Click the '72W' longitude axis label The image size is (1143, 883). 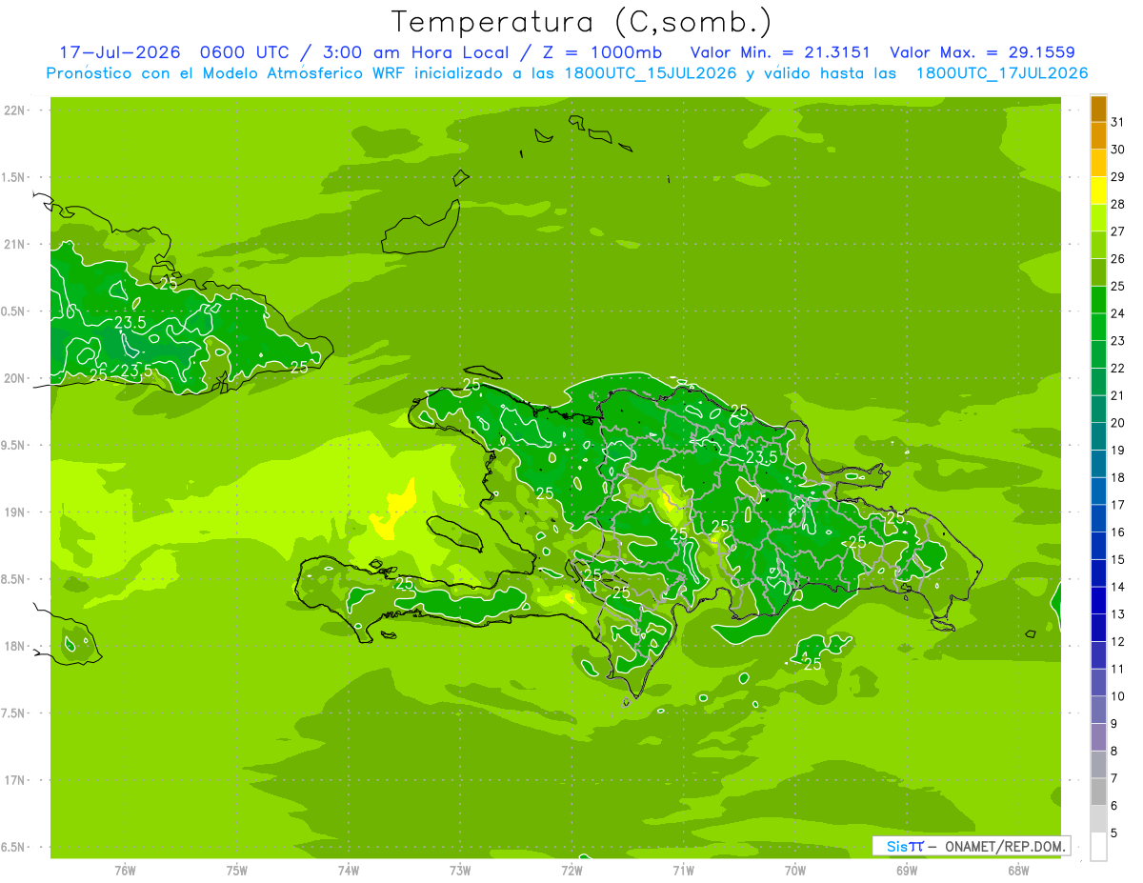pos(571,871)
